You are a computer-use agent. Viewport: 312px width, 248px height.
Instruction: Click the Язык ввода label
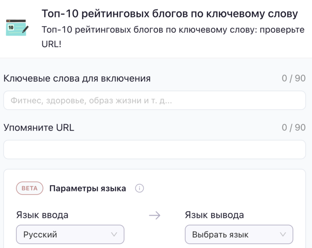pos(42,215)
